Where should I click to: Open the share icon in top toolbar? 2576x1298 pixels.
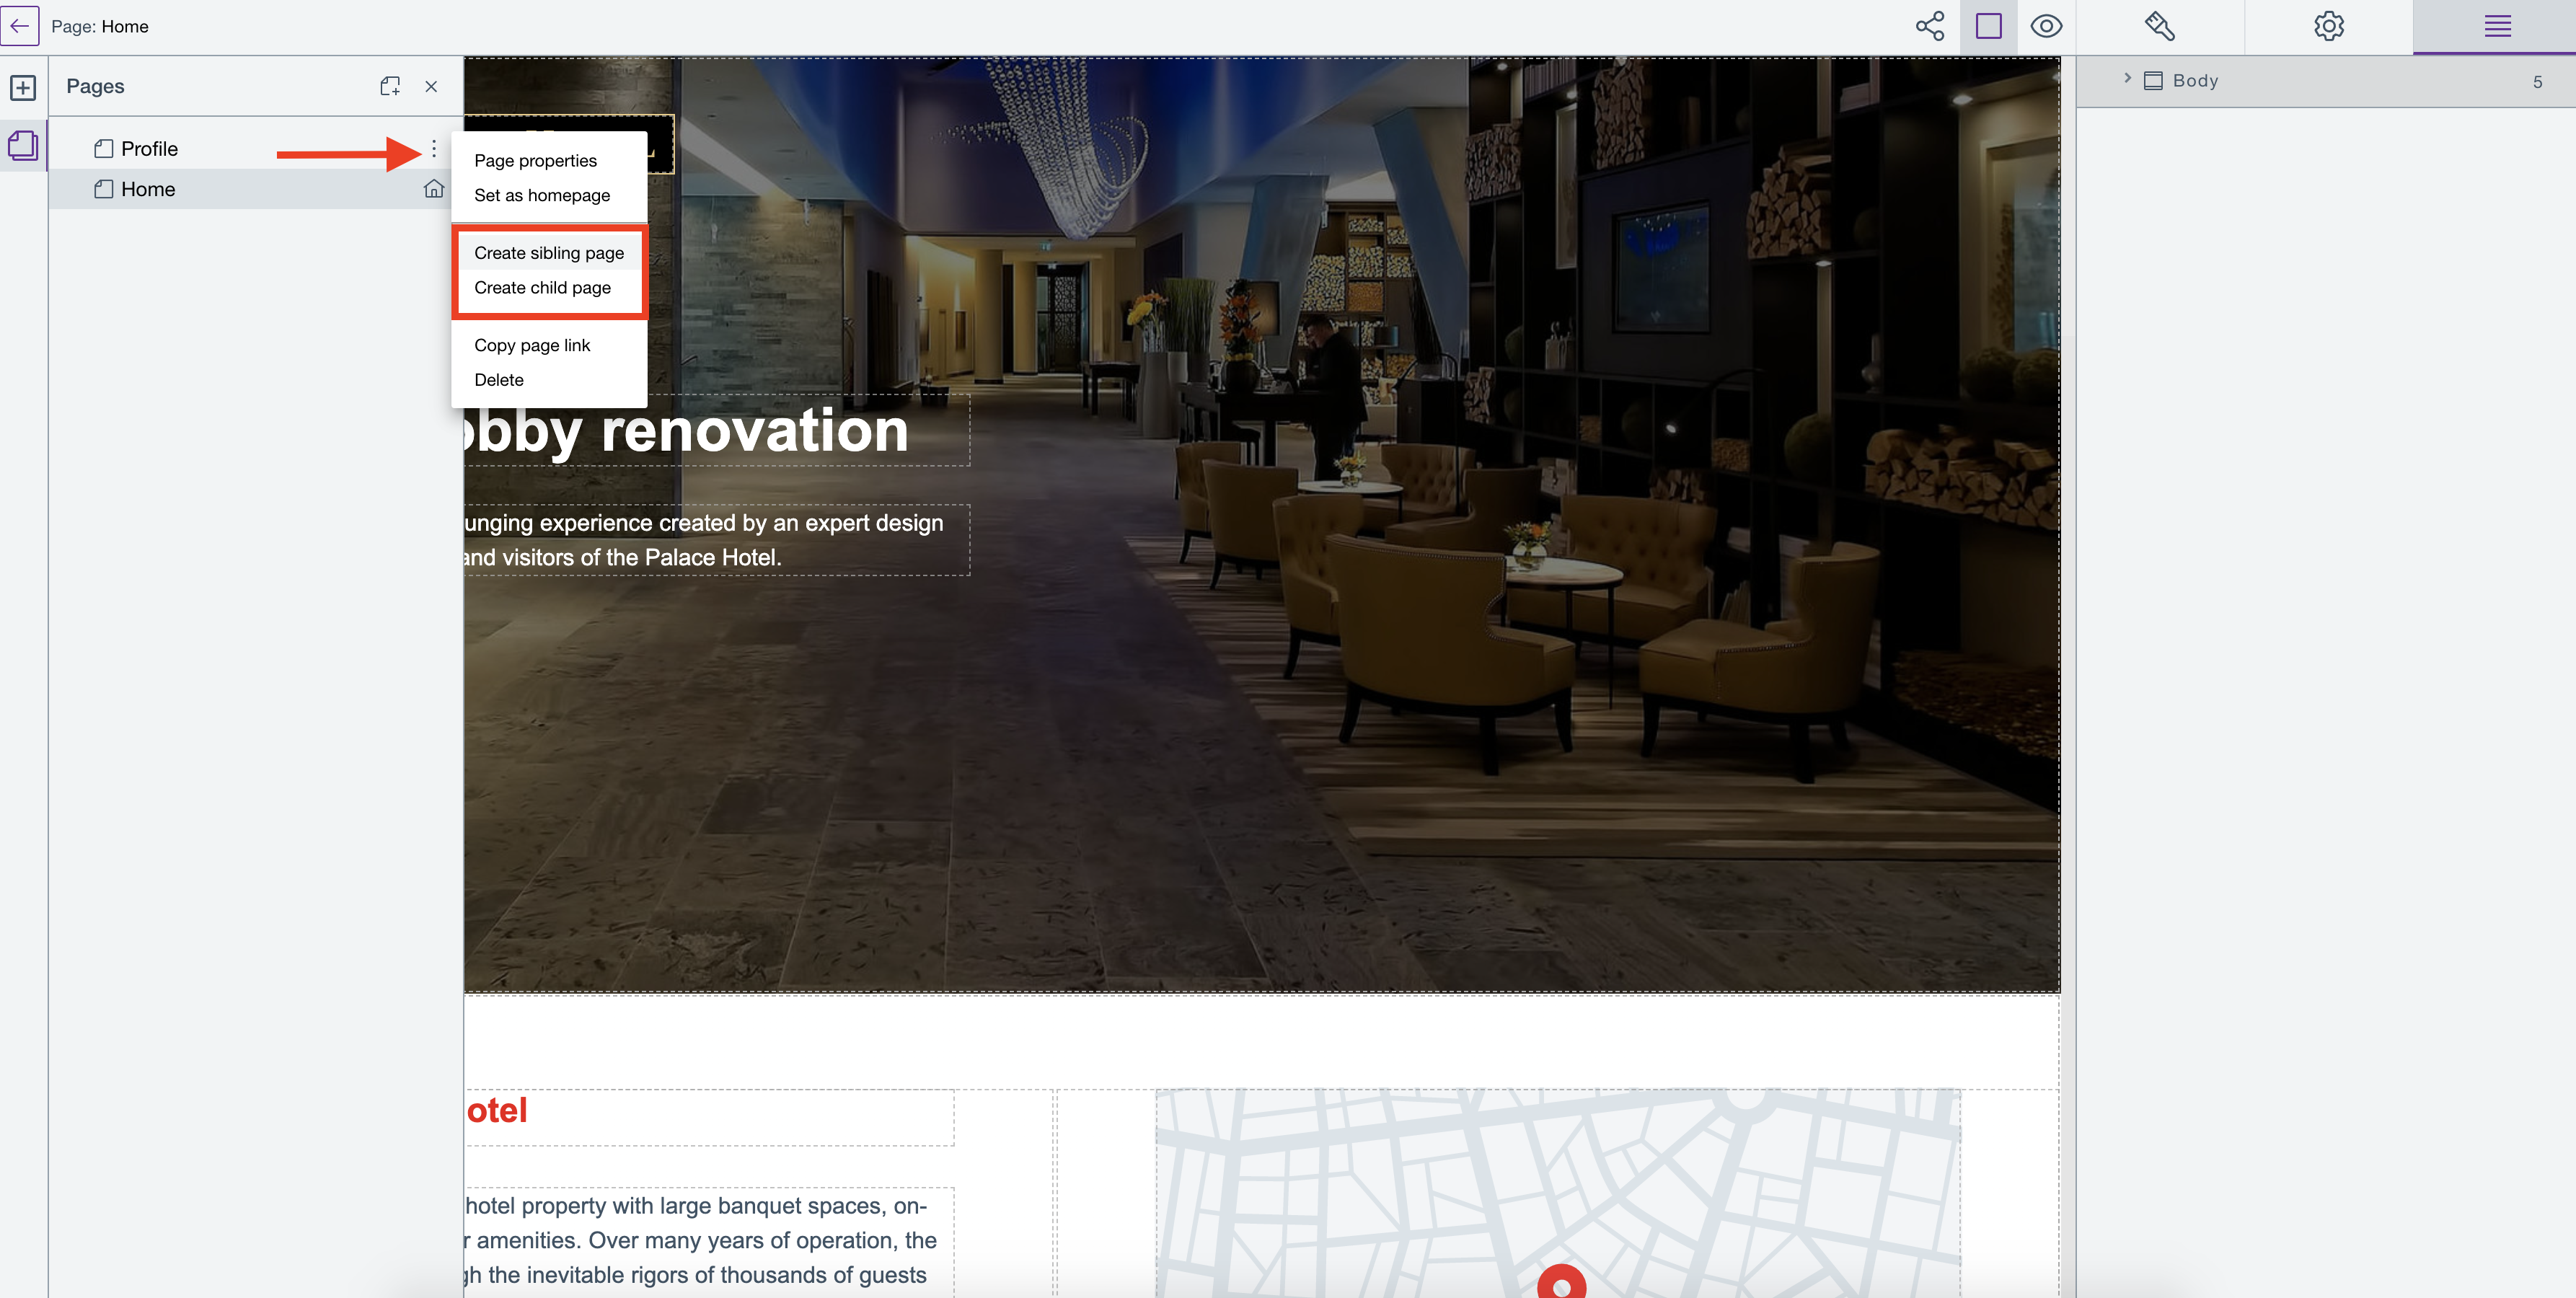(x=1929, y=26)
